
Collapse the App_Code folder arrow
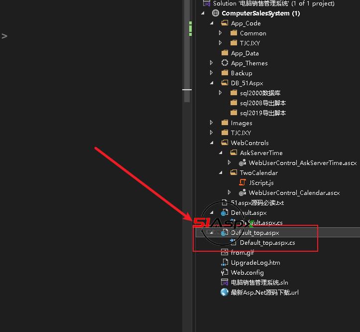(212, 23)
